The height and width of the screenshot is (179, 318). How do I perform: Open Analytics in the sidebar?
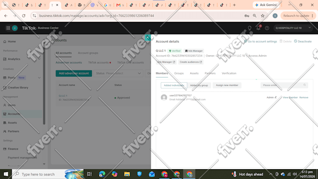tap(14, 59)
